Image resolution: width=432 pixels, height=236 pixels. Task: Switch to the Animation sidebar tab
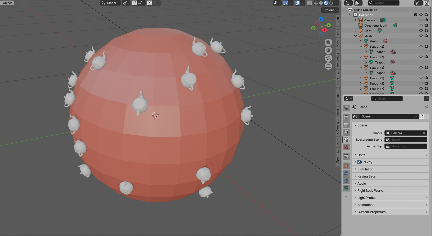point(338,59)
